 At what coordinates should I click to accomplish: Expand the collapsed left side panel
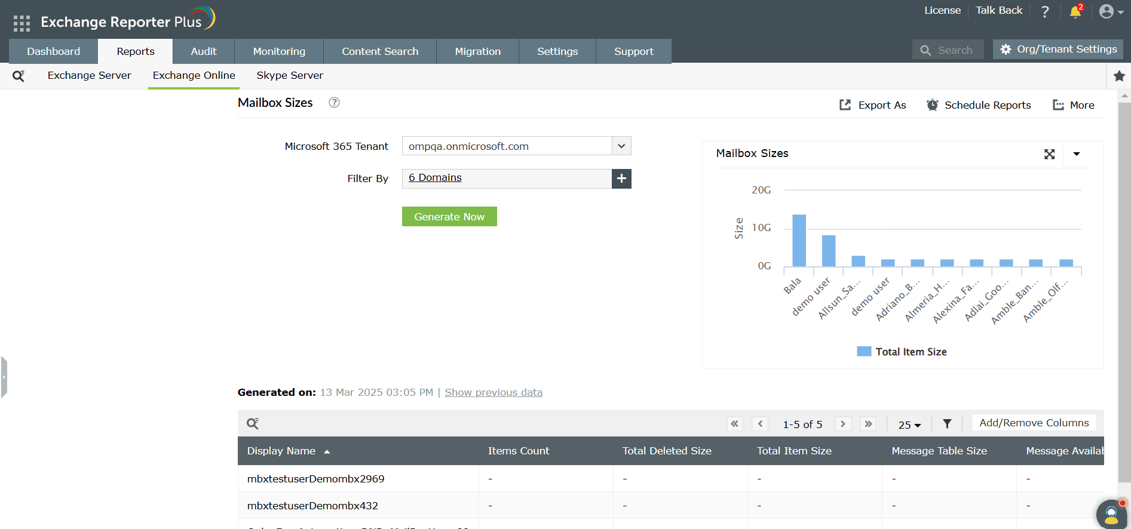[x=4, y=377]
